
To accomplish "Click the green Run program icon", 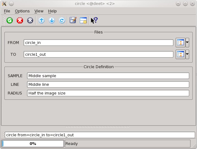I will (x=10, y=20).
